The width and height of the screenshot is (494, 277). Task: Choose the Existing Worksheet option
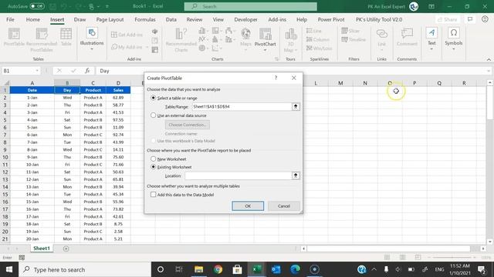click(153, 167)
